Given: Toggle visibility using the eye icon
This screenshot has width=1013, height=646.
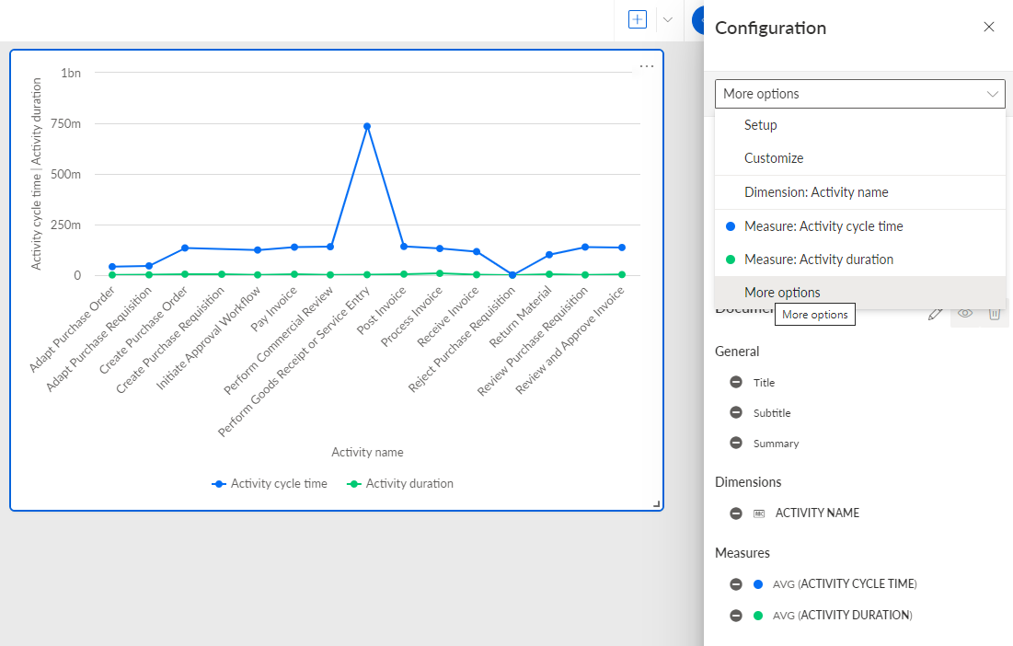Looking at the screenshot, I should point(965,313).
